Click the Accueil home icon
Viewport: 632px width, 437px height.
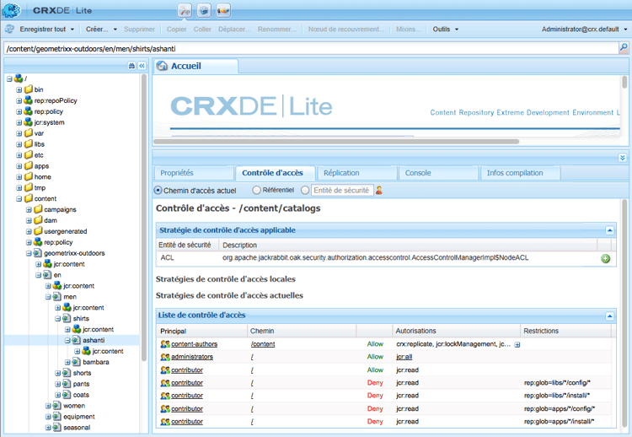(x=162, y=66)
